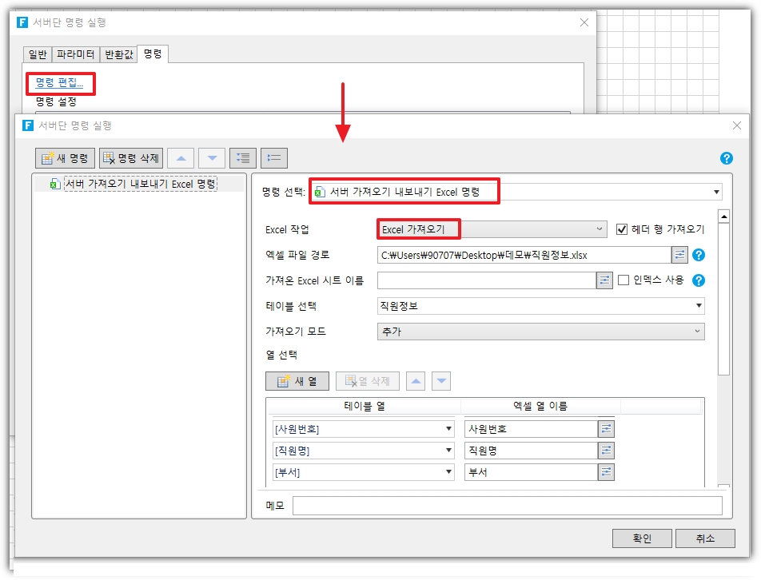
Task: Switch to 일반 tab in back window
Action: coord(38,54)
